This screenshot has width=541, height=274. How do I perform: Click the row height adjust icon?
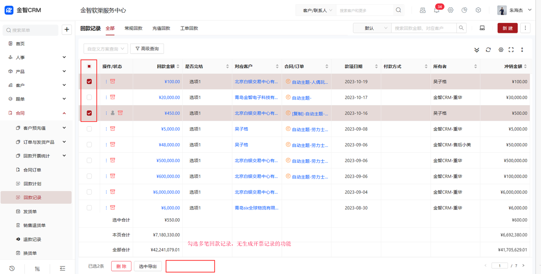[x=522, y=50]
